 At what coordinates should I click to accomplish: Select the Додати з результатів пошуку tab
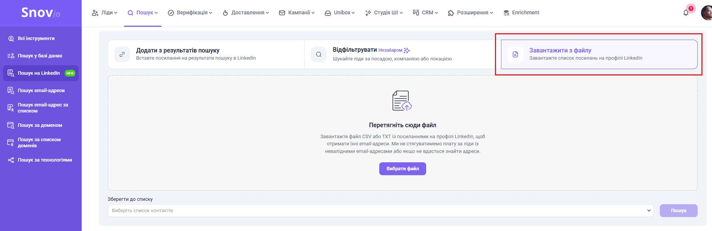coord(206,54)
